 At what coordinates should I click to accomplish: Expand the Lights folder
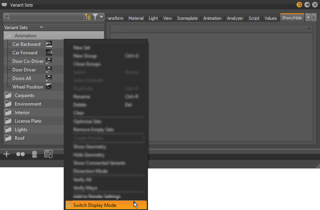8,130
